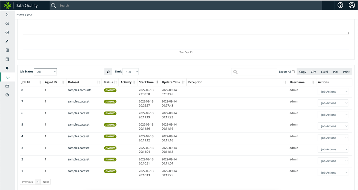Focus the jobs table filter search box
This screenshot has height=190, width=358.
[254, 72]
